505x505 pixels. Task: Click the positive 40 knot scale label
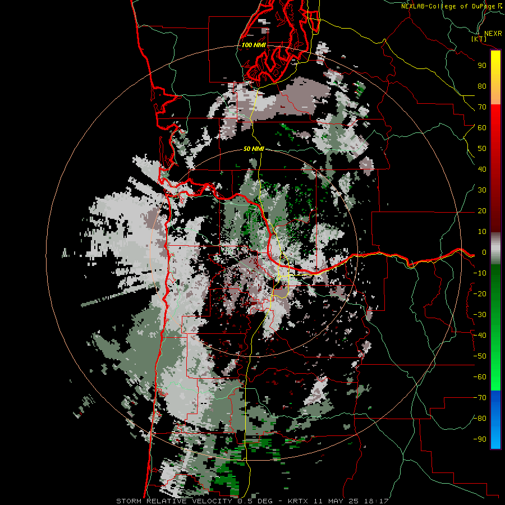pos(482,169)
